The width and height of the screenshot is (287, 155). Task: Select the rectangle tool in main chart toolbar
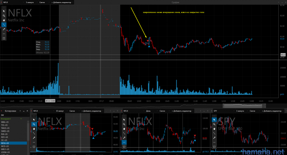4,38
